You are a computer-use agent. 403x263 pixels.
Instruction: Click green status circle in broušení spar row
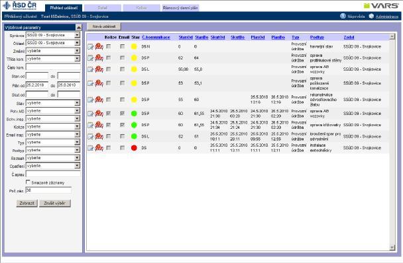point(134,136)
